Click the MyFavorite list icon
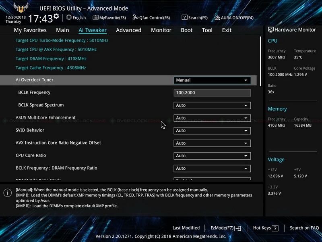The height and width of the screenshot is (242, 322). (x=95, y=17)
